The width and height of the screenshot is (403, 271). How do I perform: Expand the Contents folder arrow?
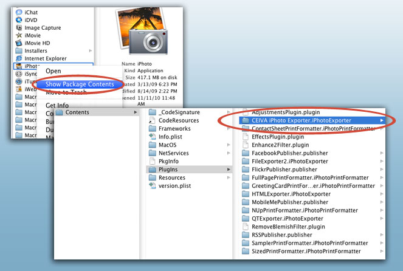coord(136,112)
